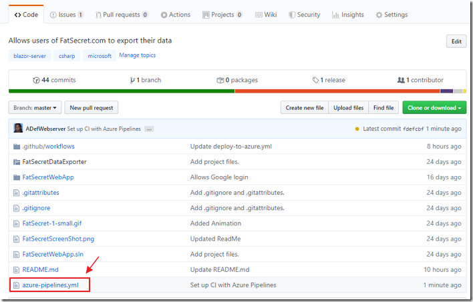Open the 1 release page

coord(329,80)
